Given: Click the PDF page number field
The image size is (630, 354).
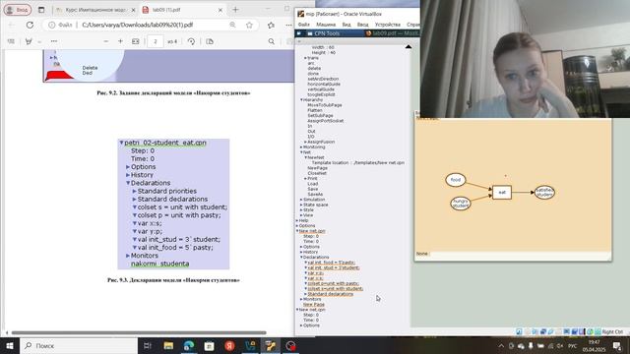Looking at the screenshot, I should (x=156, y=41).
